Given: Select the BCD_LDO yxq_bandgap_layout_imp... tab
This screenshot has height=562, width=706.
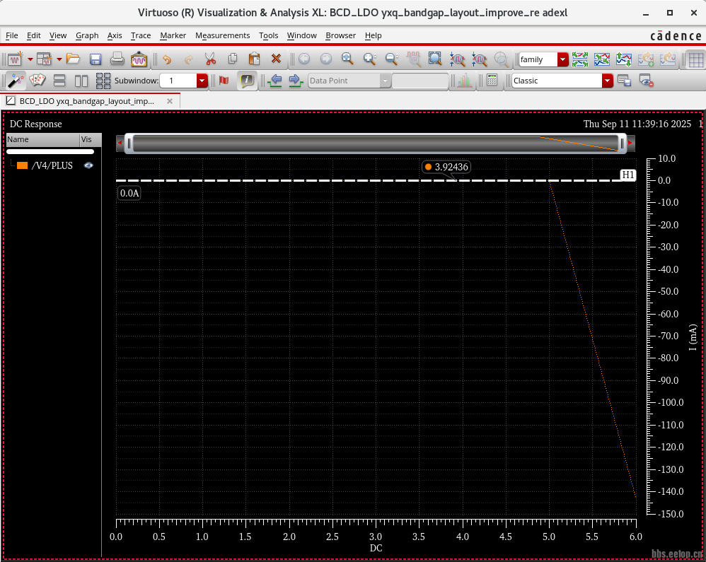Looking at the screenshot, I should 90,101.
